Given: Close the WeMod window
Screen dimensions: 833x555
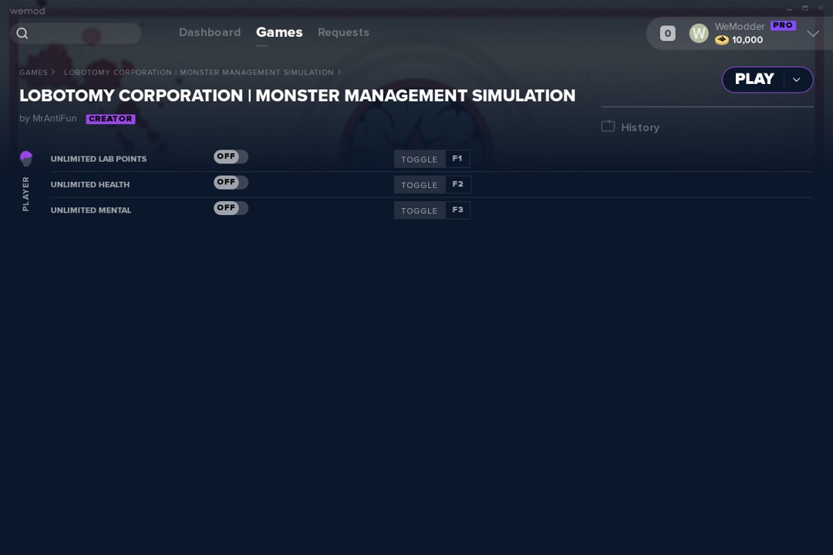Looking at the screenshot, I should (x=821, y=8).
